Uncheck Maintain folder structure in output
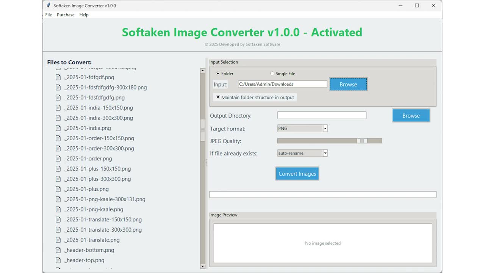Viewport: 485px width, 273px height. [218, 97]
